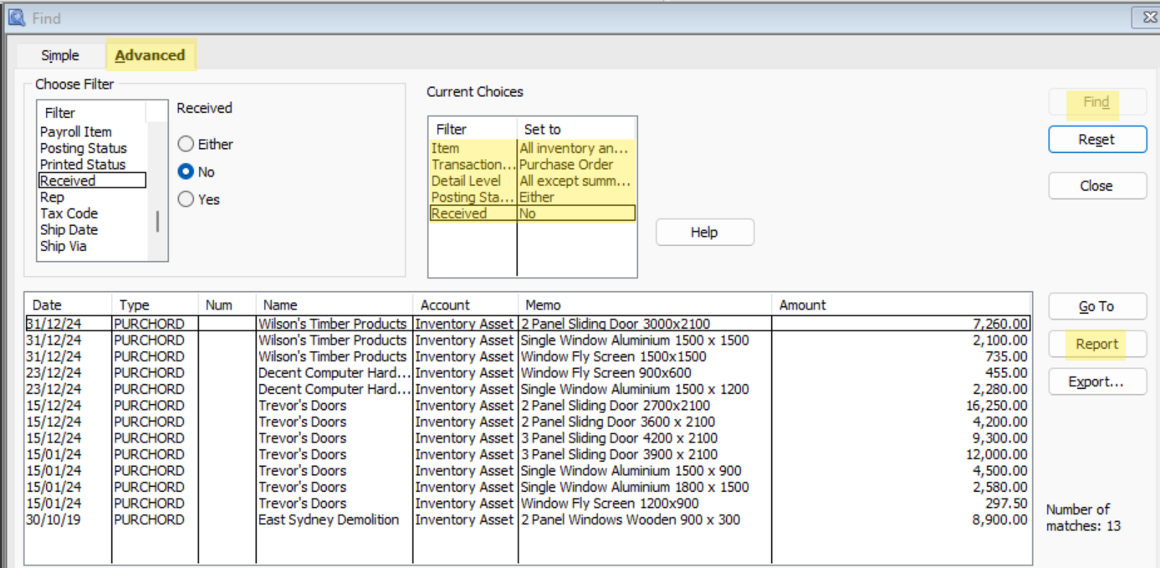Viewport: 1160px width, 568px height.
Task: Select Received in the filter list
Action: click(x=92, y=181)
